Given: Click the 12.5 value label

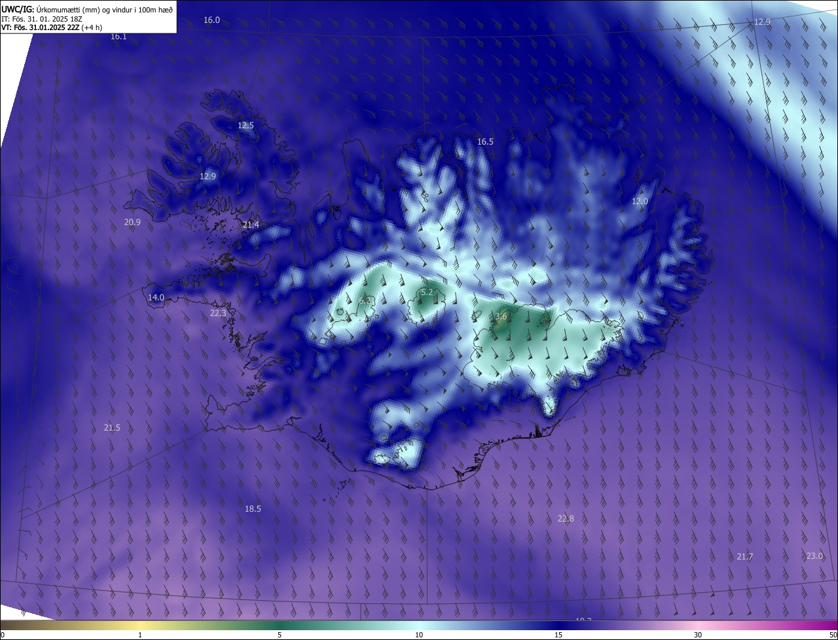Looking at the screenshot, I should [246, 125].
